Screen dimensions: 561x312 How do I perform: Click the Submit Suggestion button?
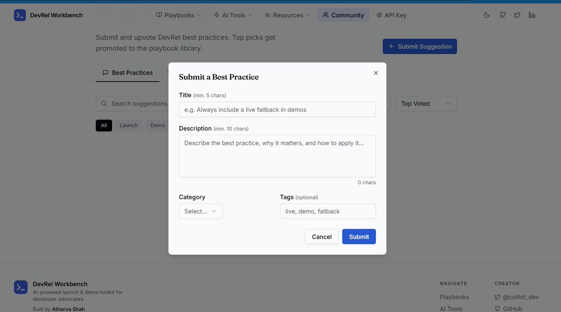click(x=420, y=46)
